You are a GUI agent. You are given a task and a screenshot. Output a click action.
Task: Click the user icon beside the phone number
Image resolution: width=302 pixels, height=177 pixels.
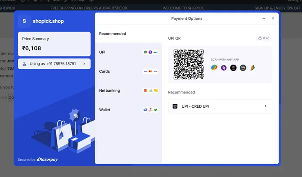[x=25, y=64]
